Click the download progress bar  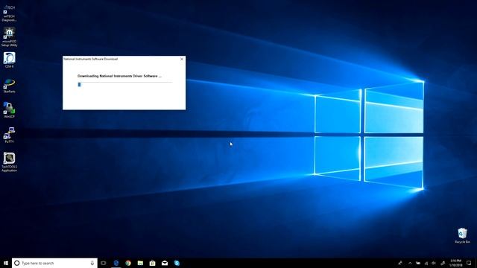124,84
